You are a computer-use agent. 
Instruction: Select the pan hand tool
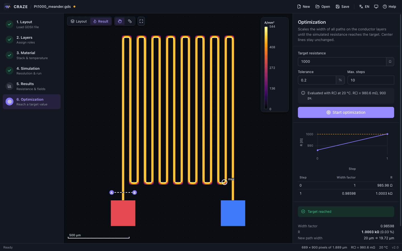(120, 21)
